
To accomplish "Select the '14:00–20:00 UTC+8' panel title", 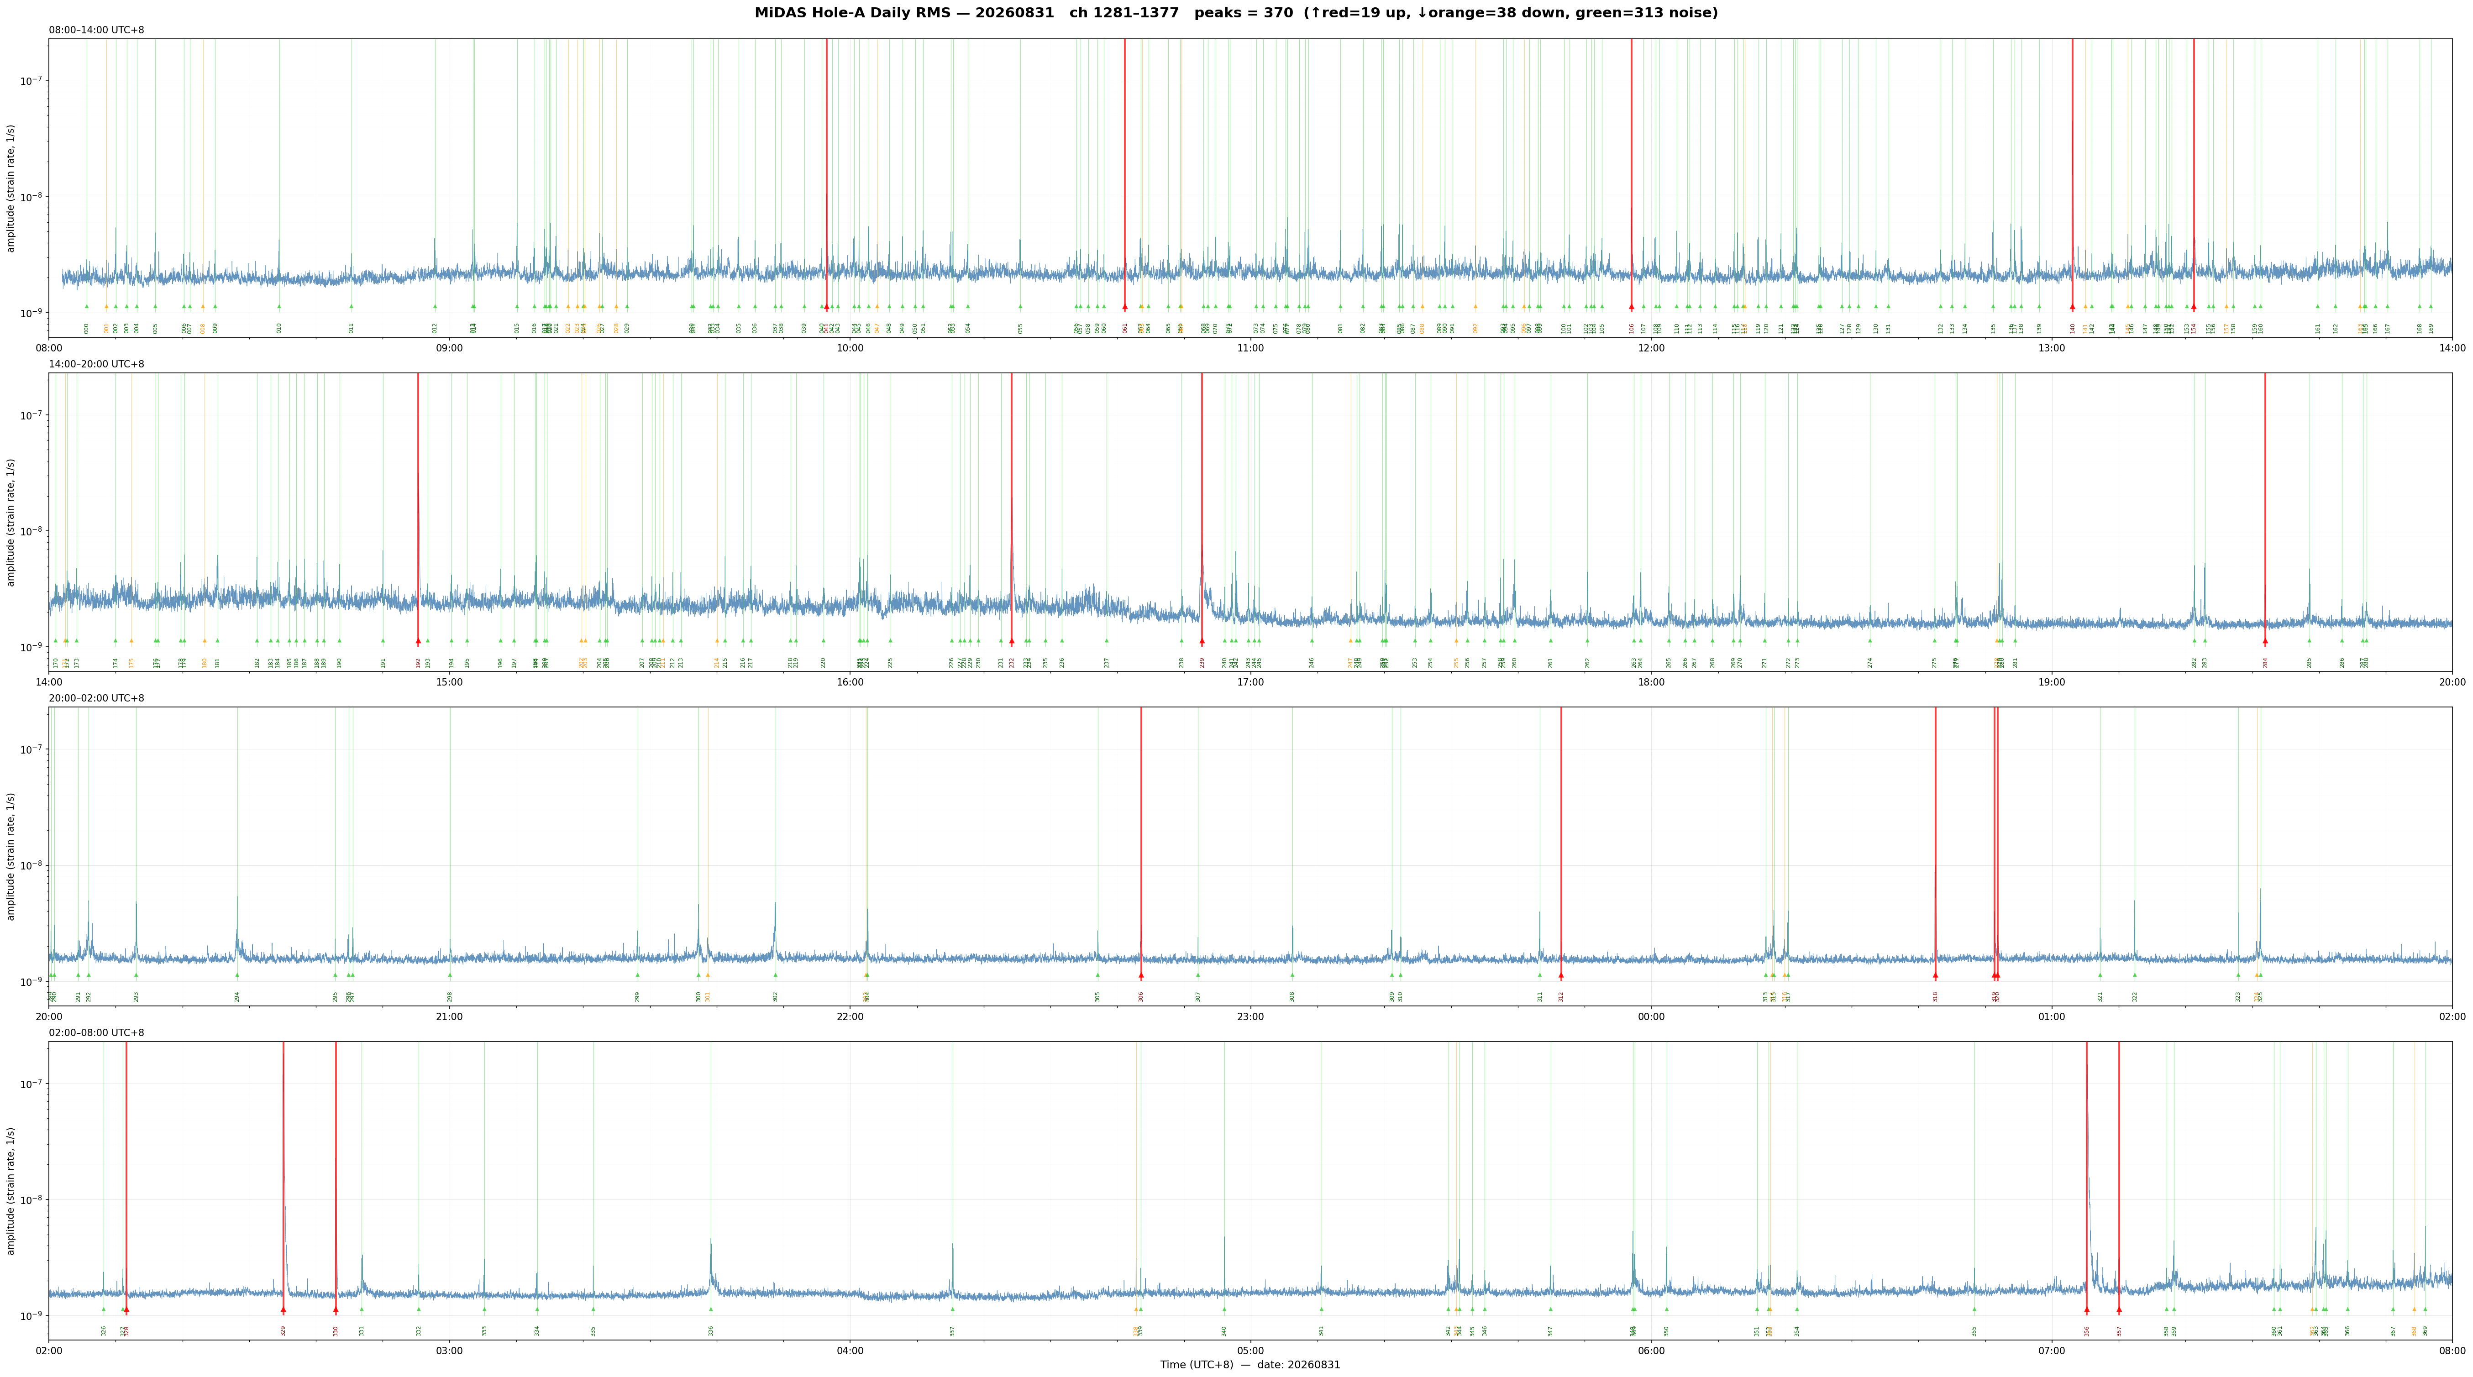I will [x=97, y=365].
